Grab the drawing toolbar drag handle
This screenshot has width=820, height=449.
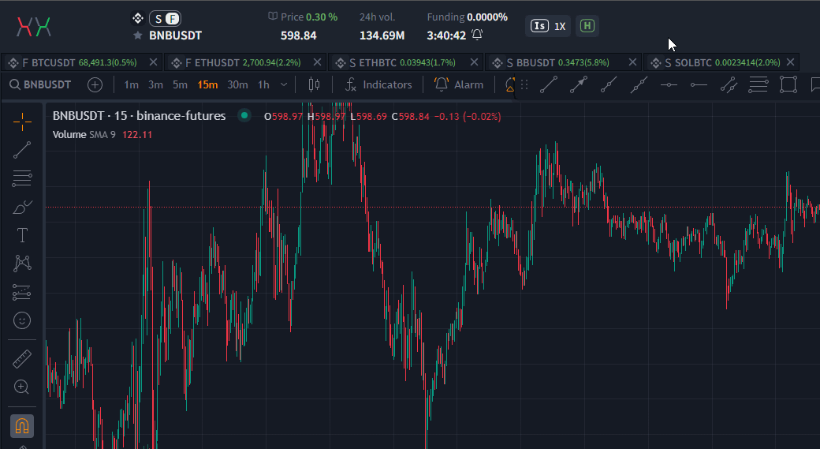(524, 84)
